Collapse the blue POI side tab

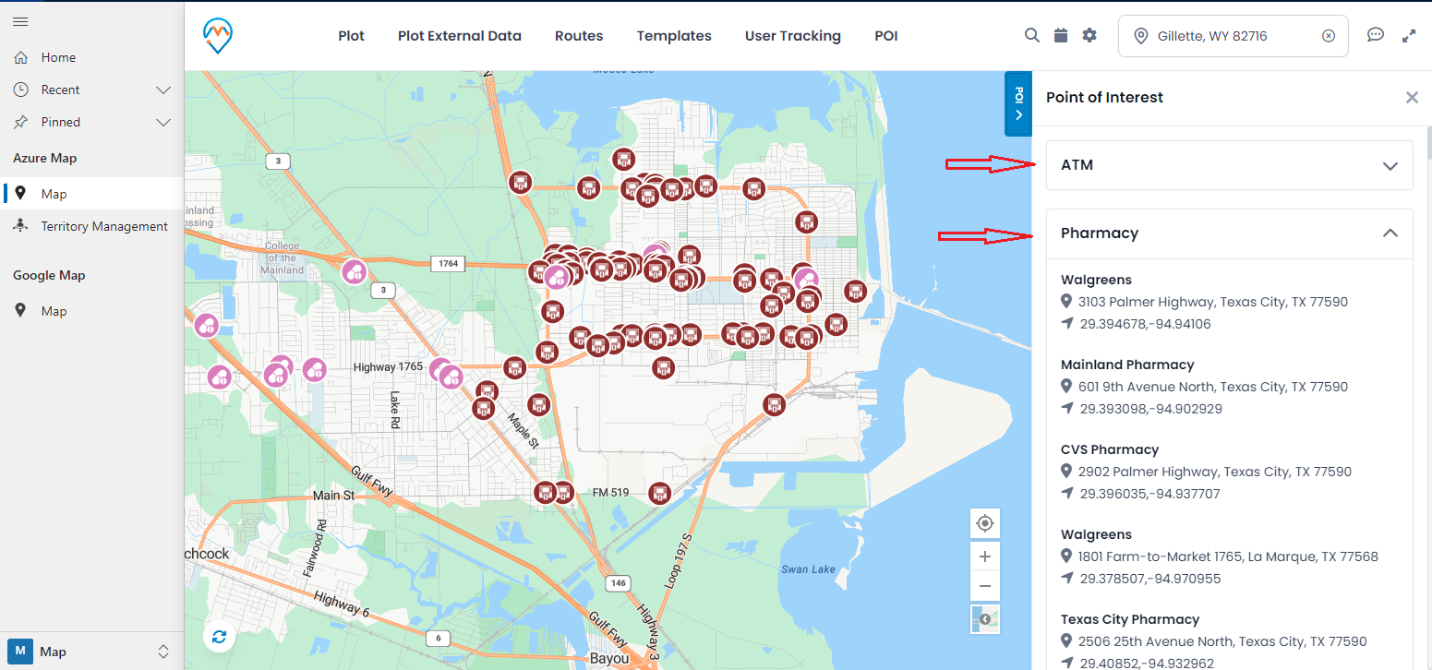click(1018, 103)
